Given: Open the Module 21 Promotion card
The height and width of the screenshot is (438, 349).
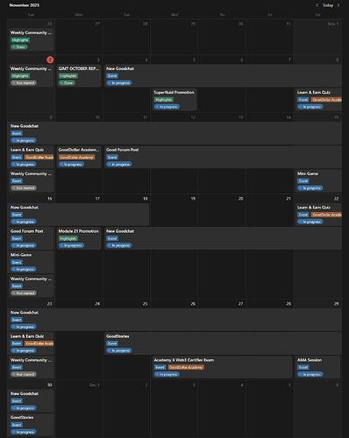Looking at the screenshot, I should pyautogui.click(x=79, y=238).
